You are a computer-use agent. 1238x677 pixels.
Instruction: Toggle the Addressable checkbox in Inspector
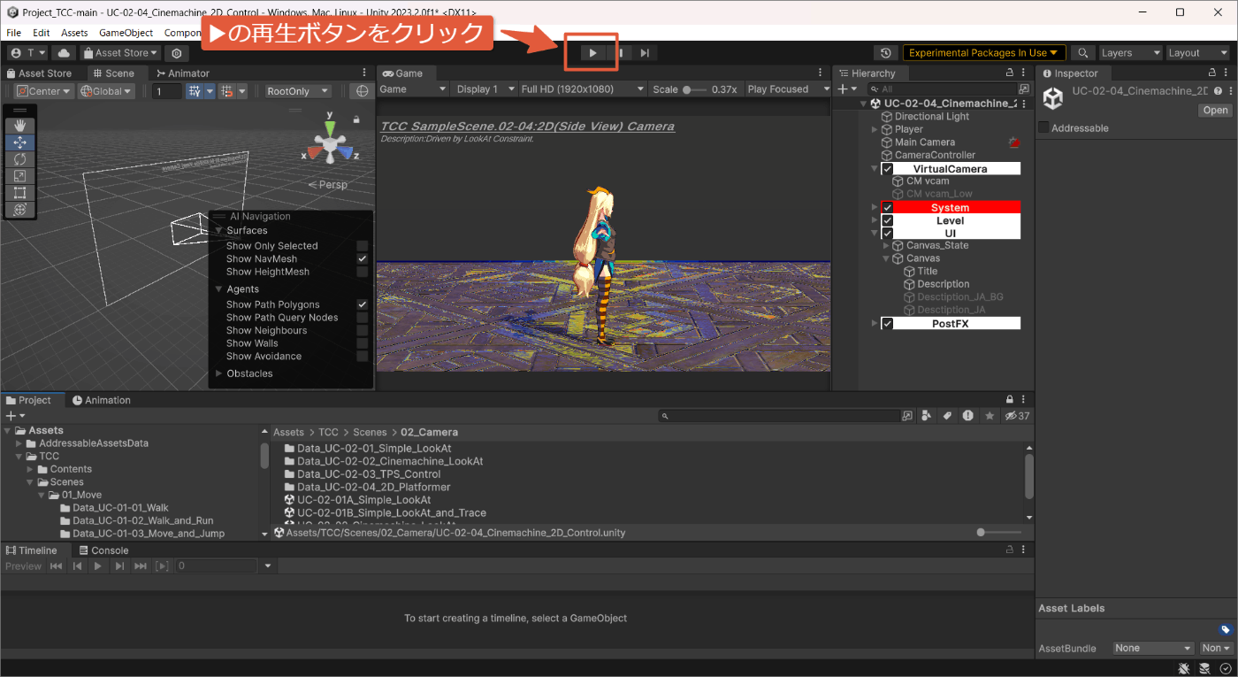click(x=1043, y=128)
